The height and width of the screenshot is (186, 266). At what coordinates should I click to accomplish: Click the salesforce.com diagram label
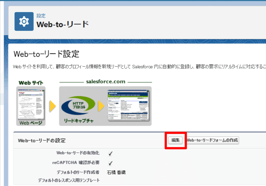pyautogui.click(x=106, y=82)
